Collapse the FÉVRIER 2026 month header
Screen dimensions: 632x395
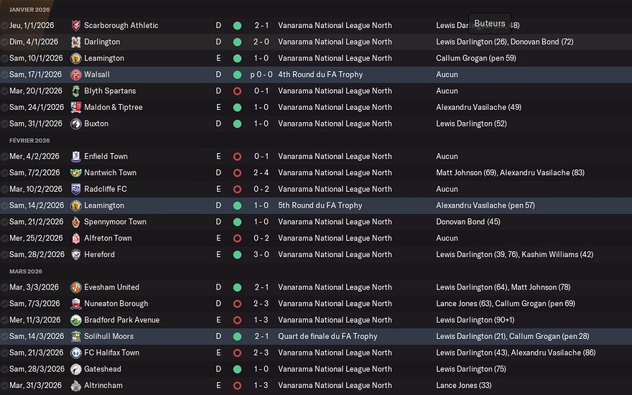tap(29, 141)
